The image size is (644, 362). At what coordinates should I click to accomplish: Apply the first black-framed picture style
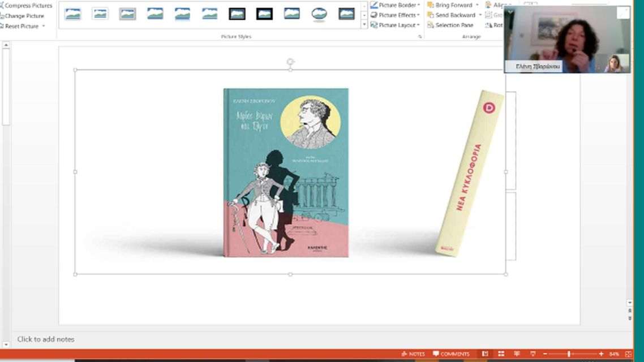point(237,14)
